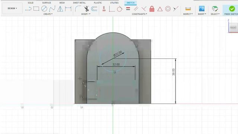Select the 38.00 height dimension
The height and width of the screenshot is (134, 238).
click(x=173, y=72)
